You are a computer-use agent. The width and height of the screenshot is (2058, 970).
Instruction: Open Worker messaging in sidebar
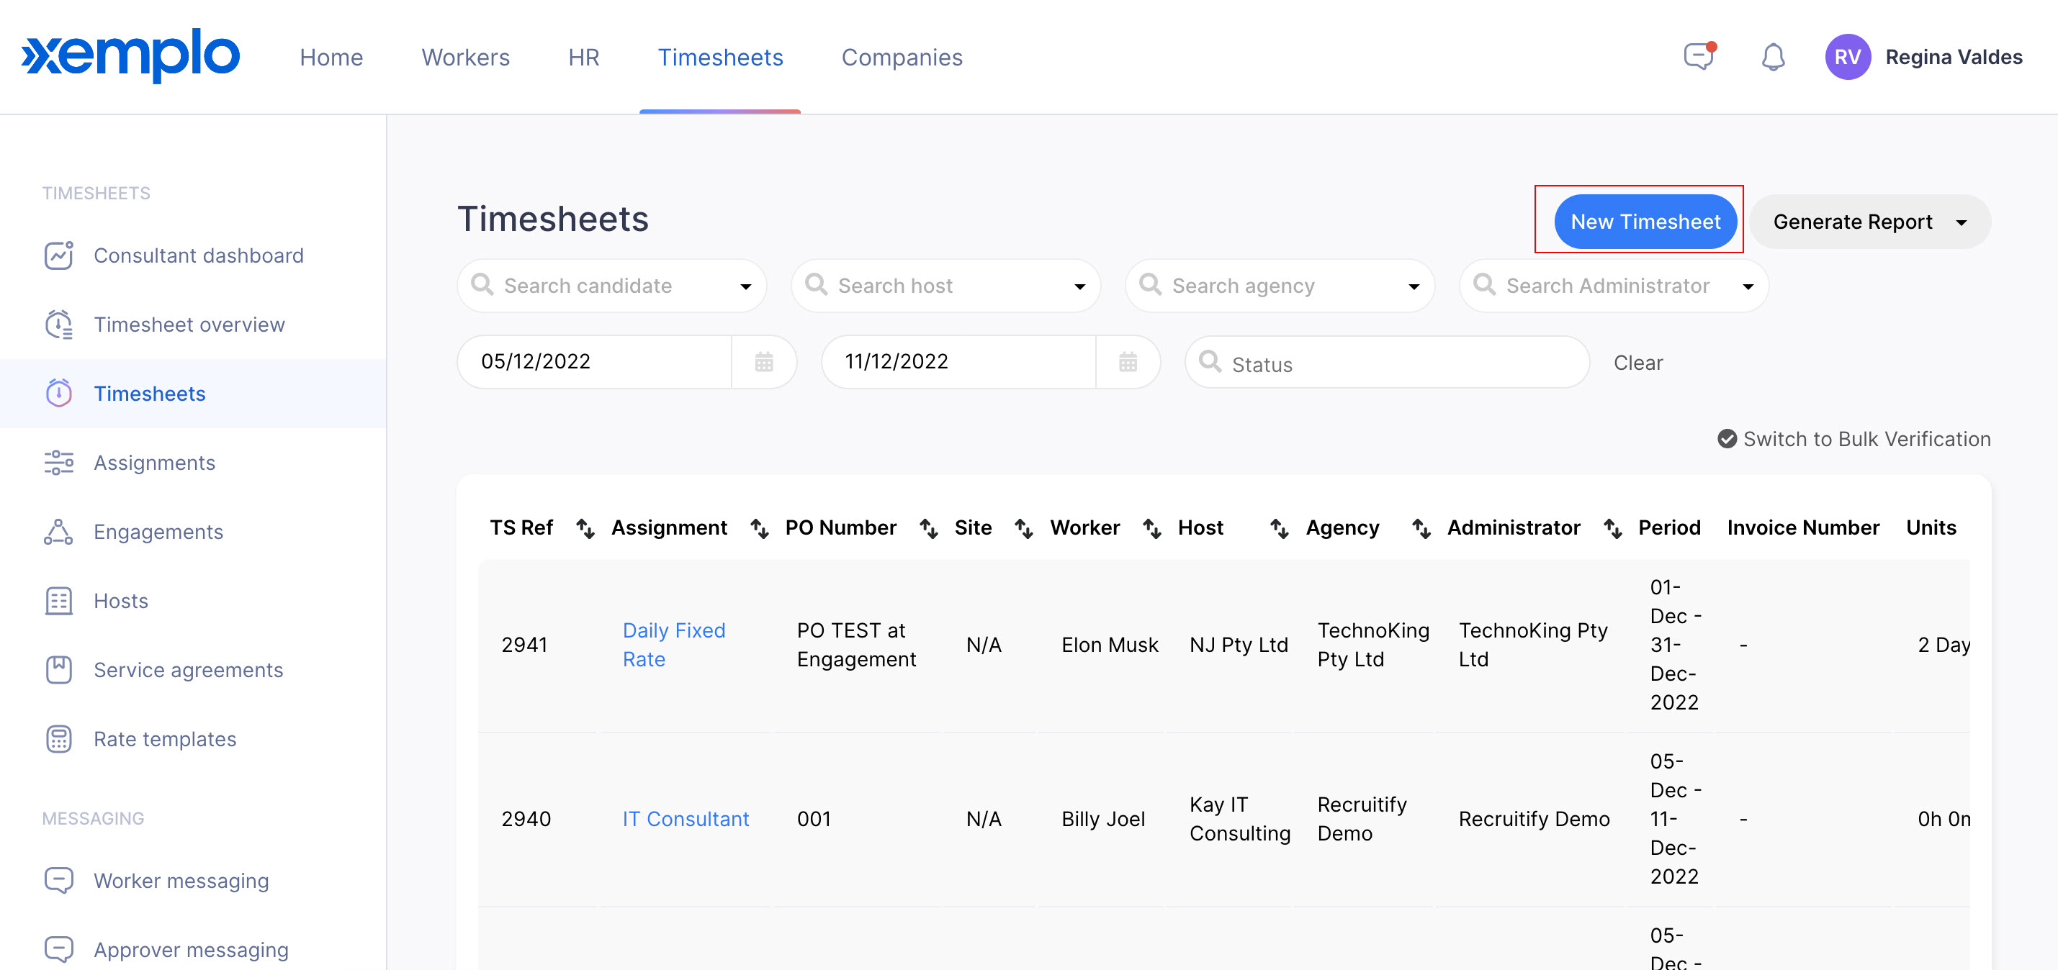pyautogui.click(x=181, y=881)
